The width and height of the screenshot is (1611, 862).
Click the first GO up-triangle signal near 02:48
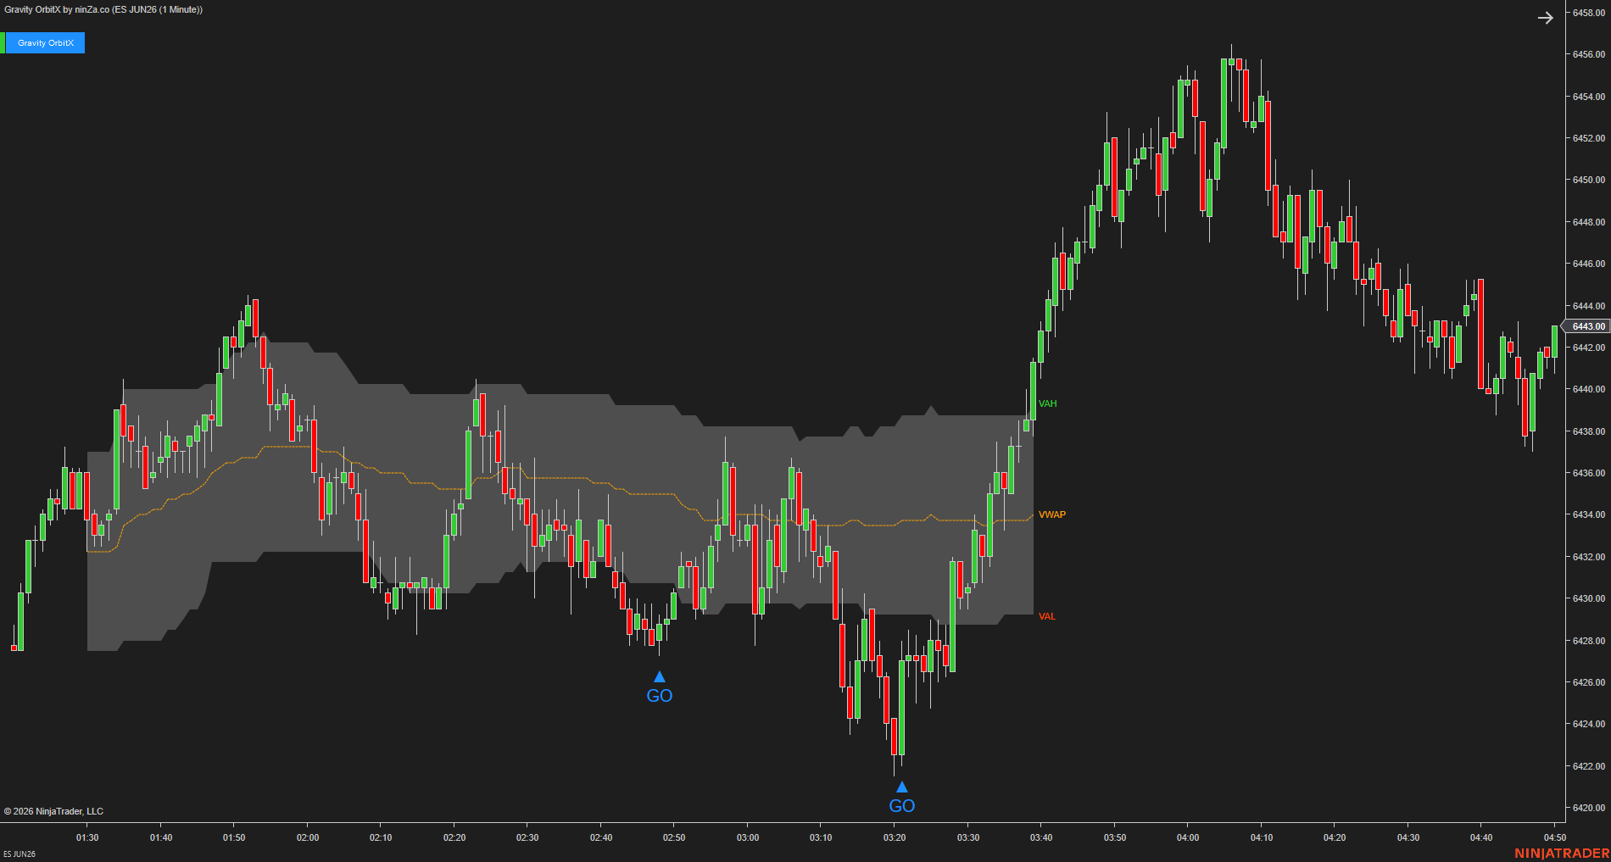(x=659, y=676)
